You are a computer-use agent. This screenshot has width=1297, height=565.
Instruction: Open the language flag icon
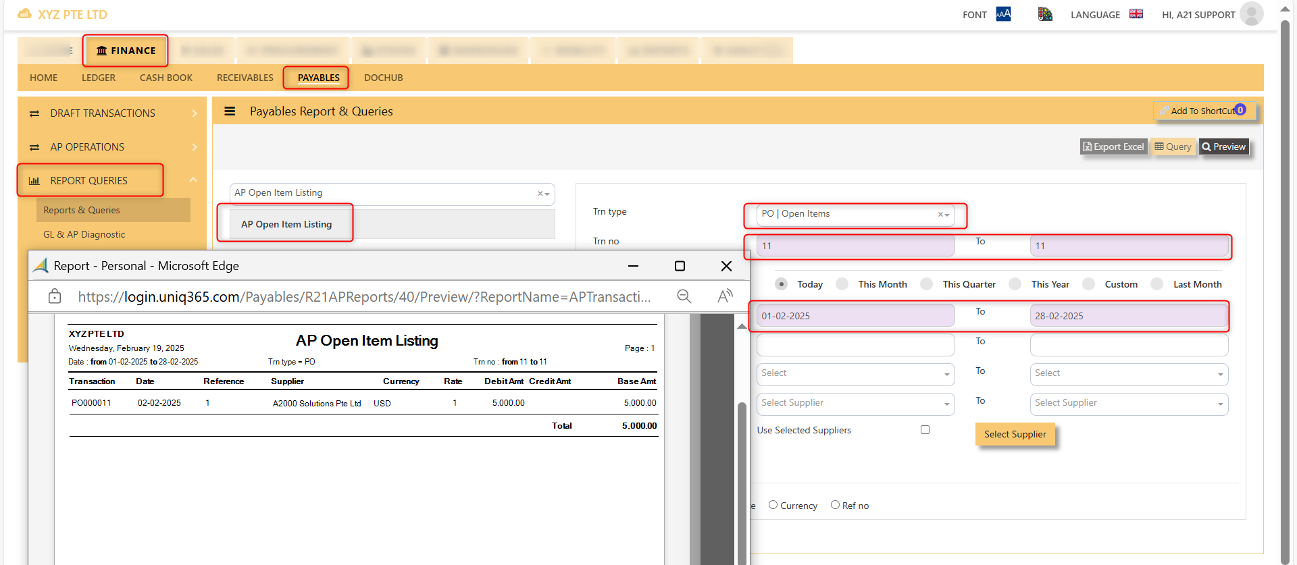1136,14
